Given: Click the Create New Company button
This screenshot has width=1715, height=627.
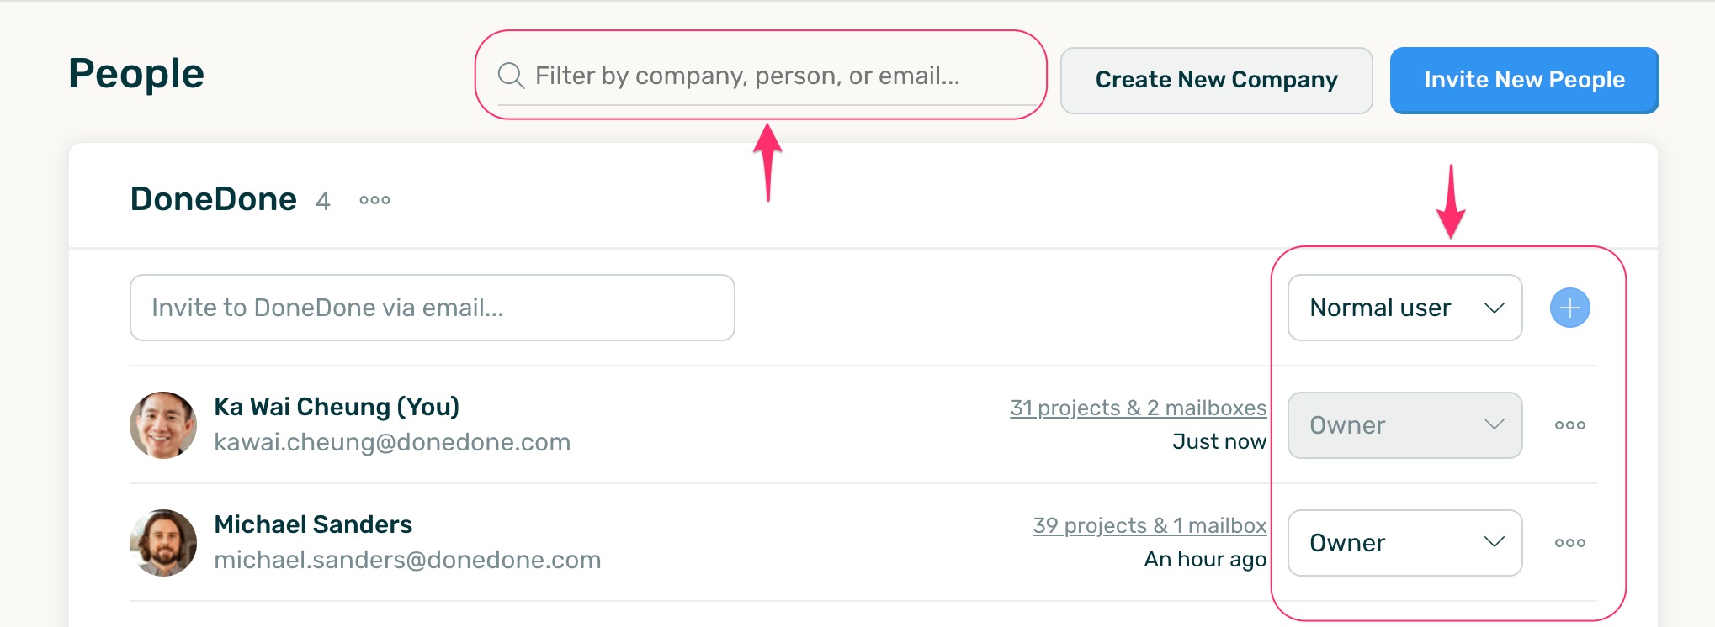Looking at the screenshot, I should pyautogui.click(x=1216, y=80).
